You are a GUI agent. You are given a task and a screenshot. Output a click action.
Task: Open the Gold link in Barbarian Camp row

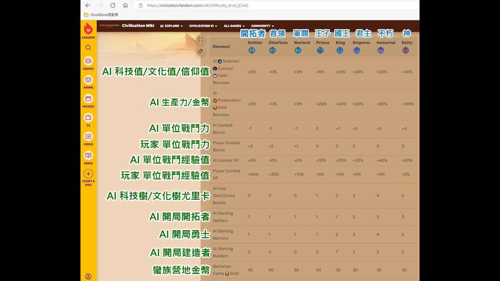pyautogui.click(x=234, y=274)
